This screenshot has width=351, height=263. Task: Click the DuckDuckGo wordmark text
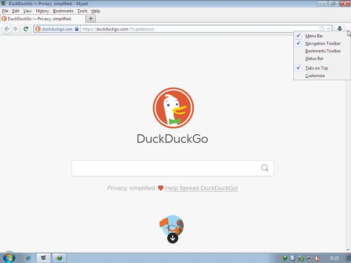[x=172, y=139]
